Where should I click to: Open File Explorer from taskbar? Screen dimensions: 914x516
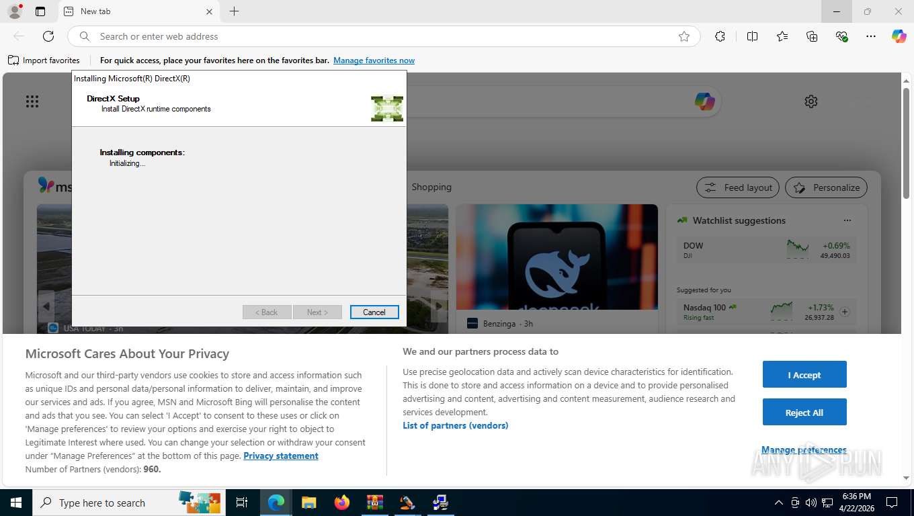309,503
